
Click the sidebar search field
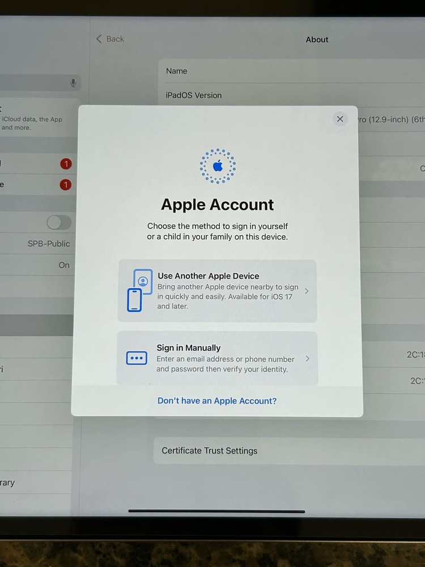40,83
